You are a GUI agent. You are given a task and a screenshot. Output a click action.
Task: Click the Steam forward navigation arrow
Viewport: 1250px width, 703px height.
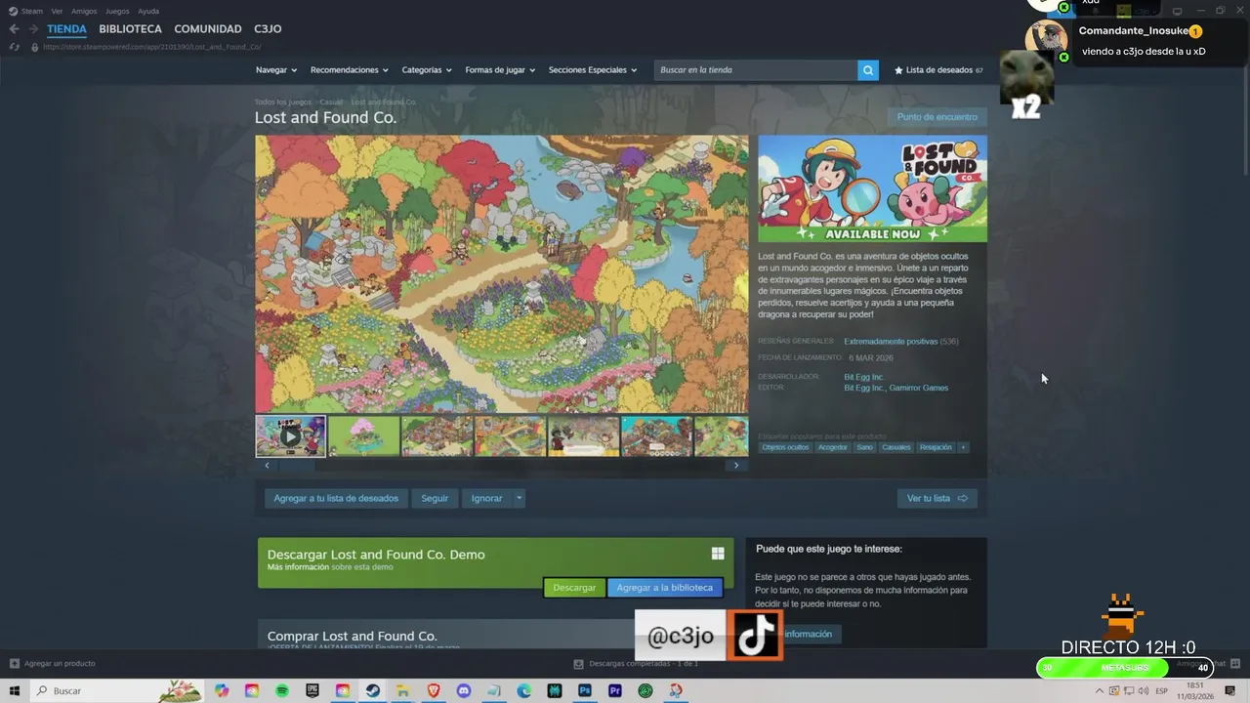34,29
